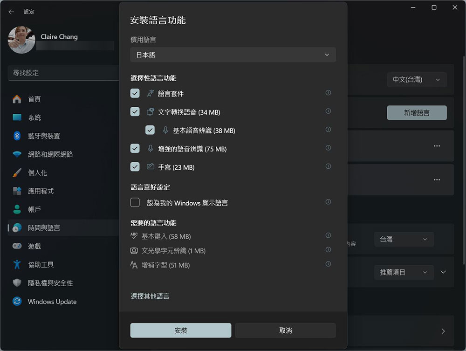Open the 中文(台灣) display language dropdown
Image resolution: width=466 pixels, height=351 pixels.
pyautogui.click(x=417, y=80)
